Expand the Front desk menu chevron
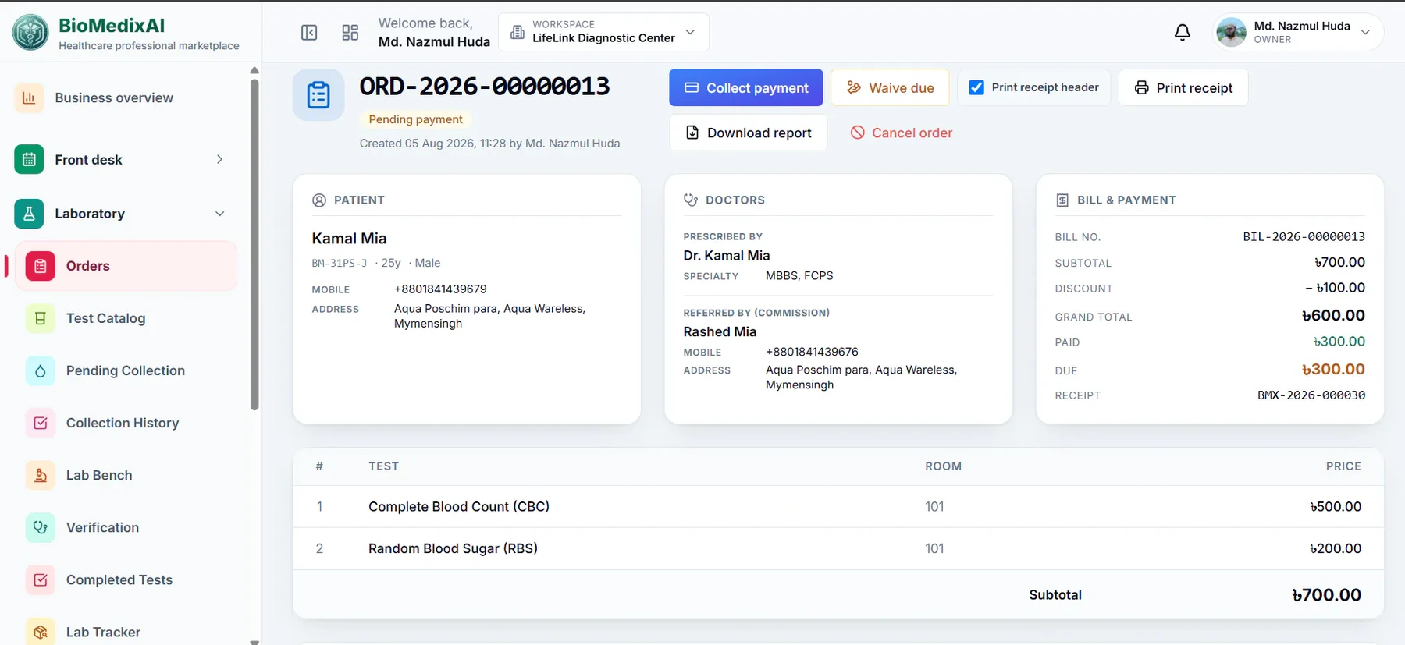Screen dimensions: 1405x645 click(219, 160)
